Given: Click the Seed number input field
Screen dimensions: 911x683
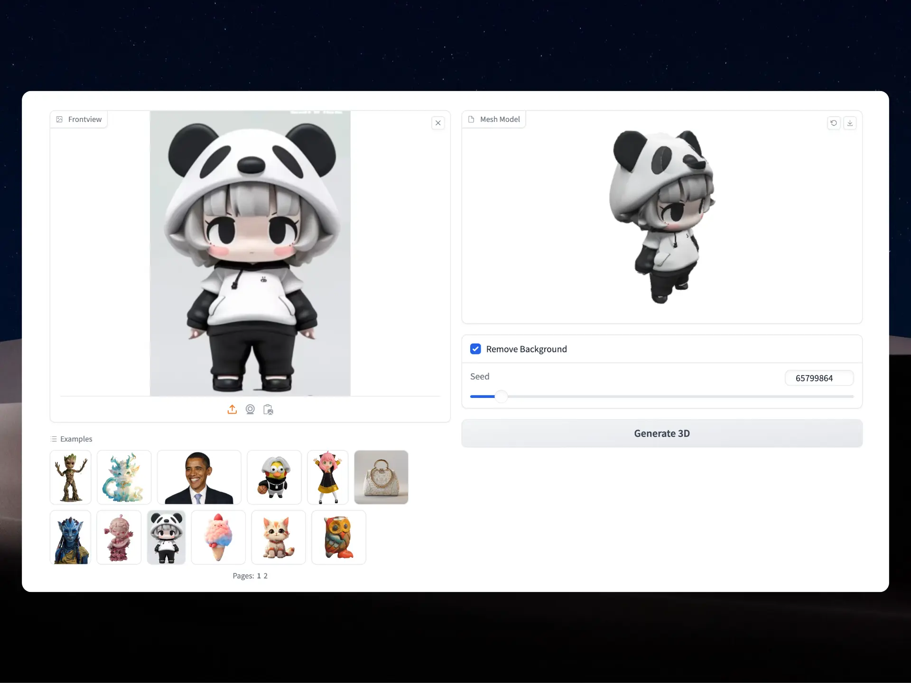Looking at the screenshot, I should [x=818, y=378].
